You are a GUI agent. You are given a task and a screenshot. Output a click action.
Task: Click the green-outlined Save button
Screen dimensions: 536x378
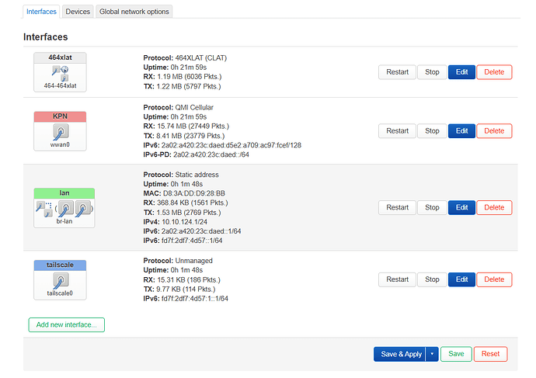(456, 354)
